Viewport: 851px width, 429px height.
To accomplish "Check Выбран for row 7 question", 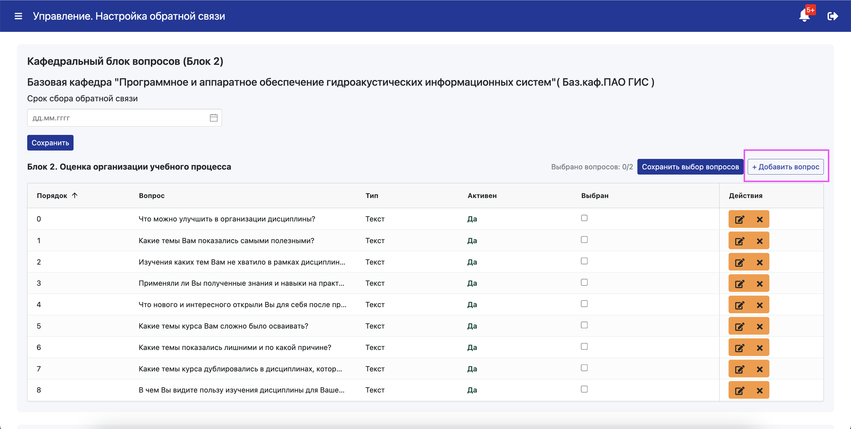I will click(x=584, y=368).
